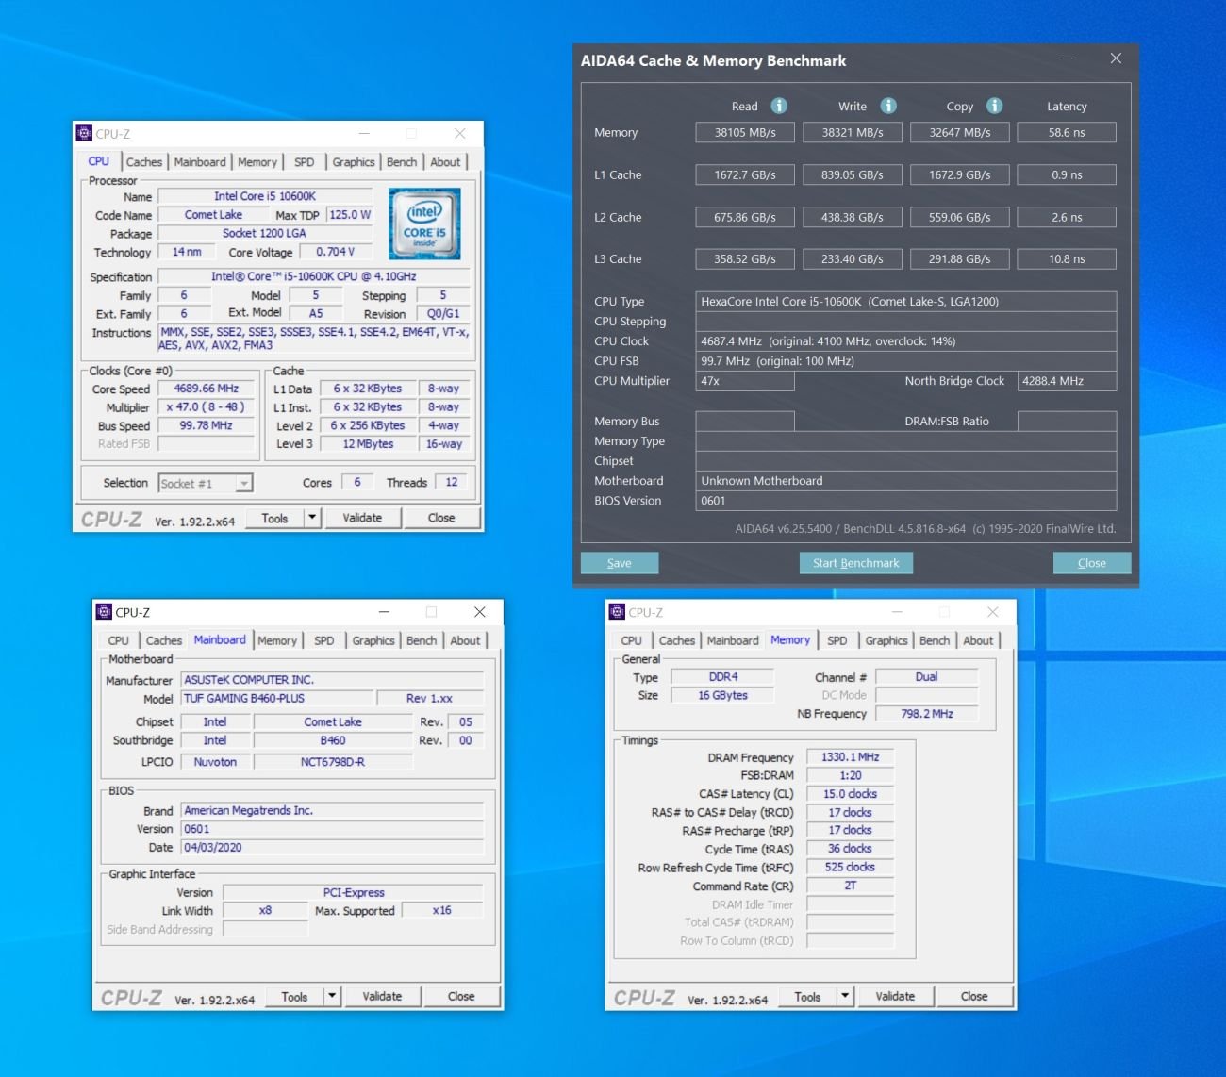Click the BIOS date 04/03/2020 field
Image resolution: width=1226 pixels, height=1077 pixels.
332,848
